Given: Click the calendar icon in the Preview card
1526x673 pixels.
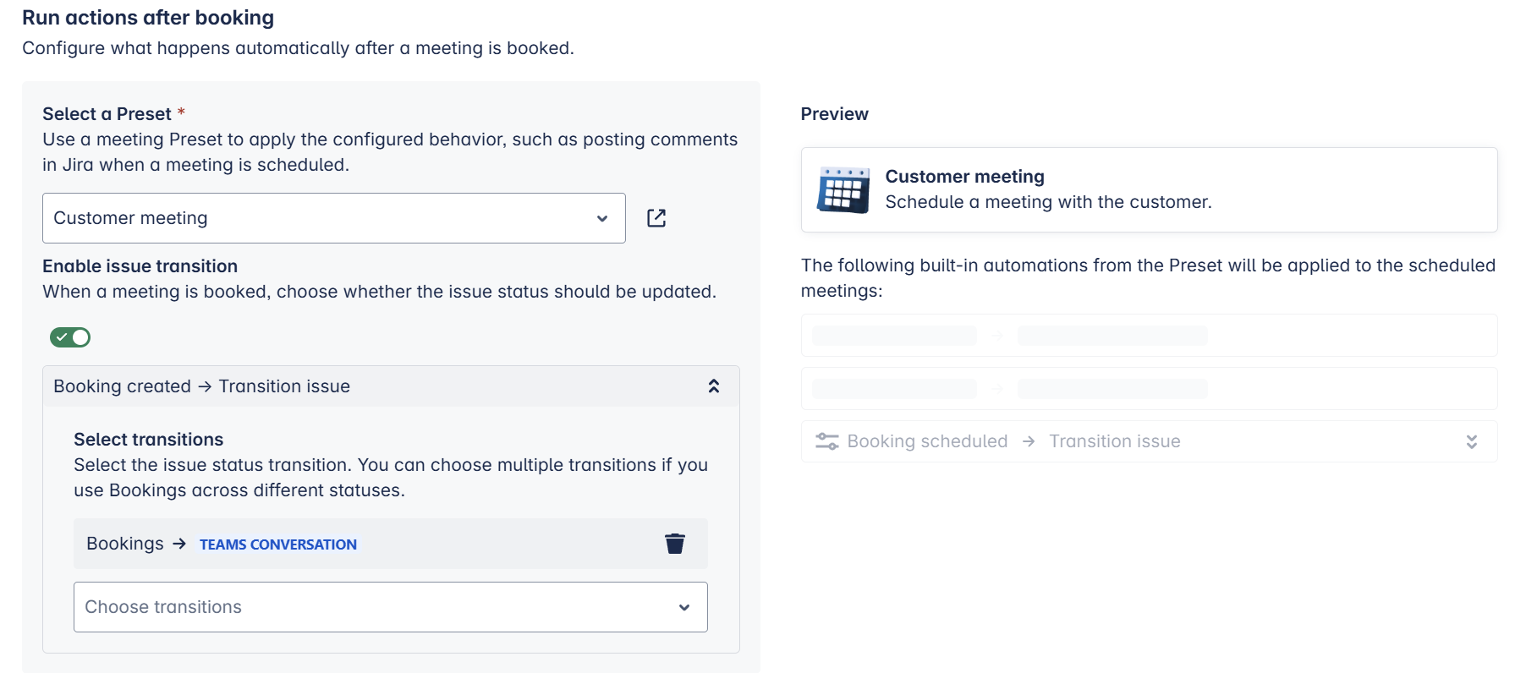Looking at the screenshot, I should click(843, 190).
